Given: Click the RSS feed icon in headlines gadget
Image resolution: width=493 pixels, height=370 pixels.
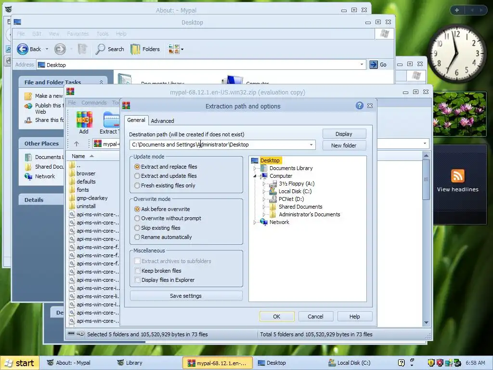Looking at the screenshot, I should coord(457,175).
